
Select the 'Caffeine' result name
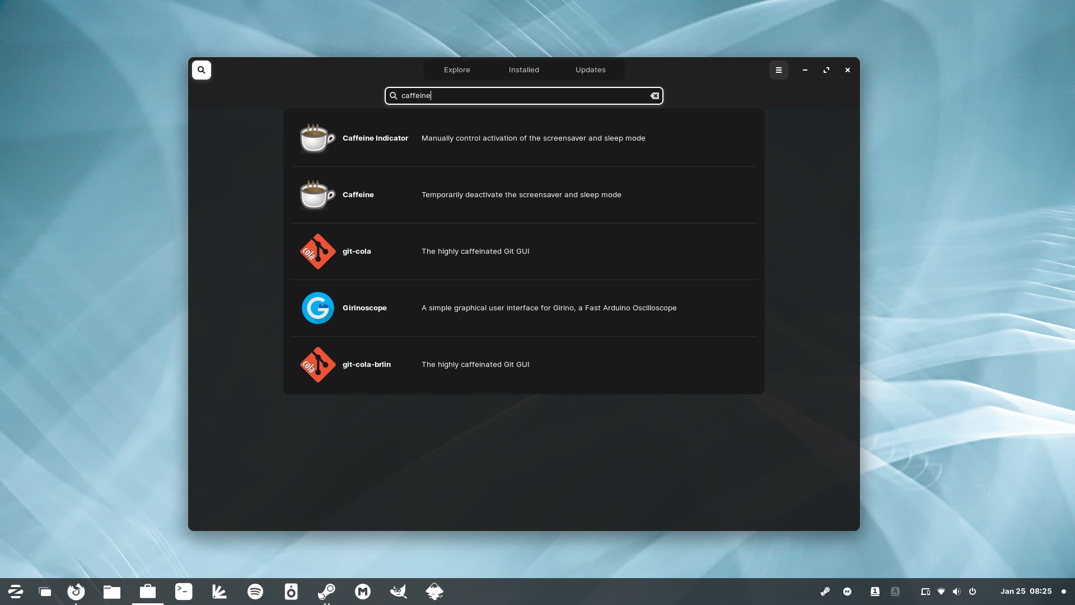pyautogui.click(x=358, y=195)
